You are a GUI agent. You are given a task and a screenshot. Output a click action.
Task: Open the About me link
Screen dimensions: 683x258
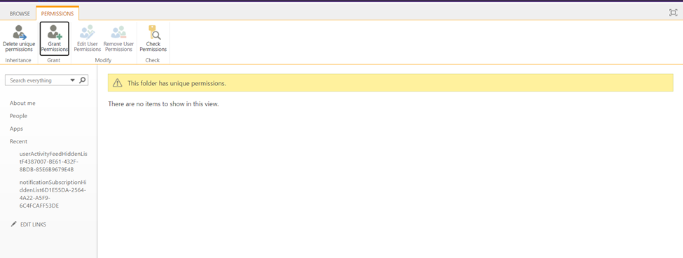(22, 103)
